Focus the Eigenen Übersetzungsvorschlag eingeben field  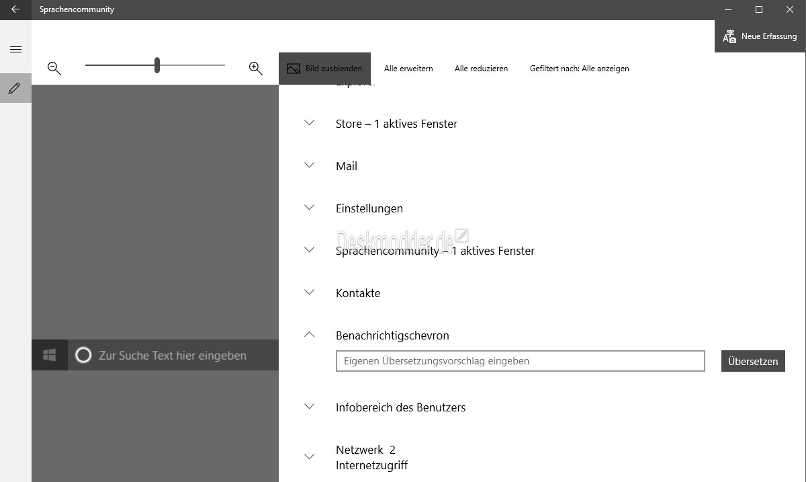coord(521,361)
